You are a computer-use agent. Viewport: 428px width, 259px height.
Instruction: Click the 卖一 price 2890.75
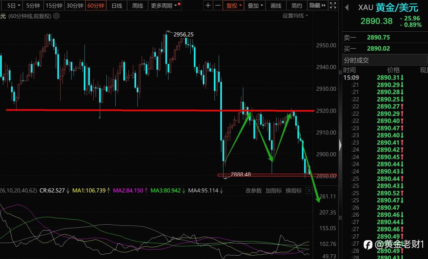(378, 37)
